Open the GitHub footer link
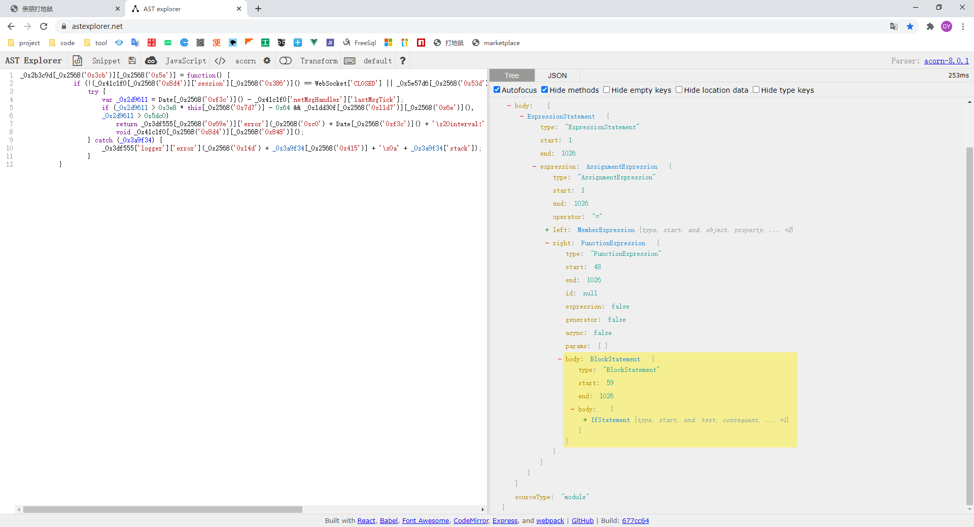 pyautogui.click(x=582, y=520)
